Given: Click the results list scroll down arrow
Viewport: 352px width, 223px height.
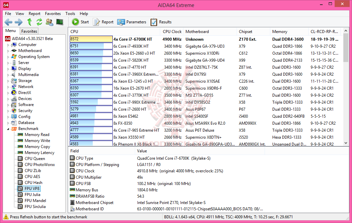Looking at the screenshot, I should [x=346, y=143].
